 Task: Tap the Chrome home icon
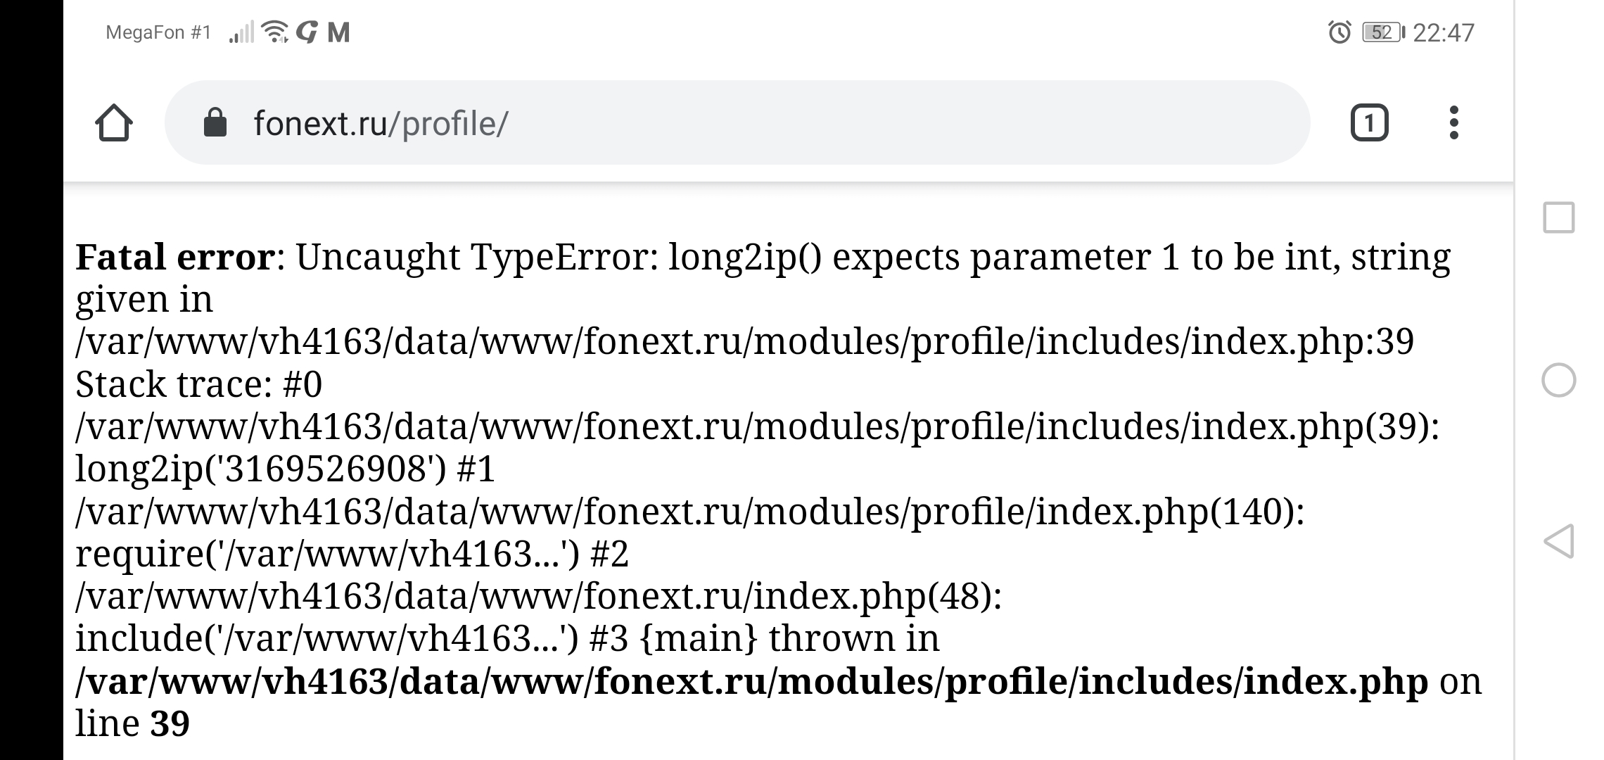coord(114,123)
